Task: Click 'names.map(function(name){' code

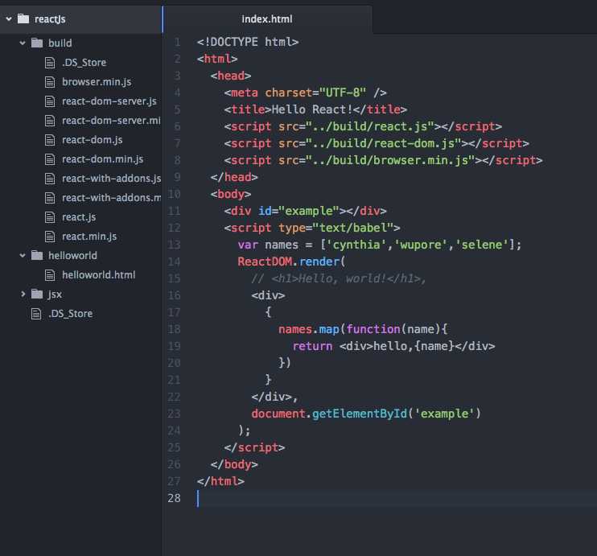Action: tap(363, 329)
